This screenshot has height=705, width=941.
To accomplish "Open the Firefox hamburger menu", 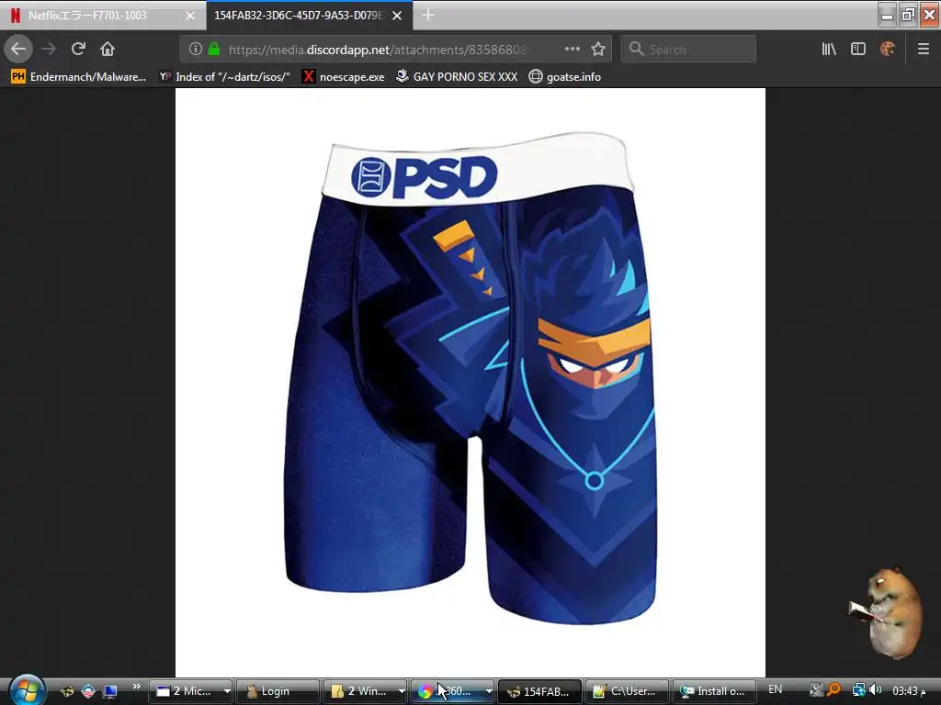I will point(923,49).
